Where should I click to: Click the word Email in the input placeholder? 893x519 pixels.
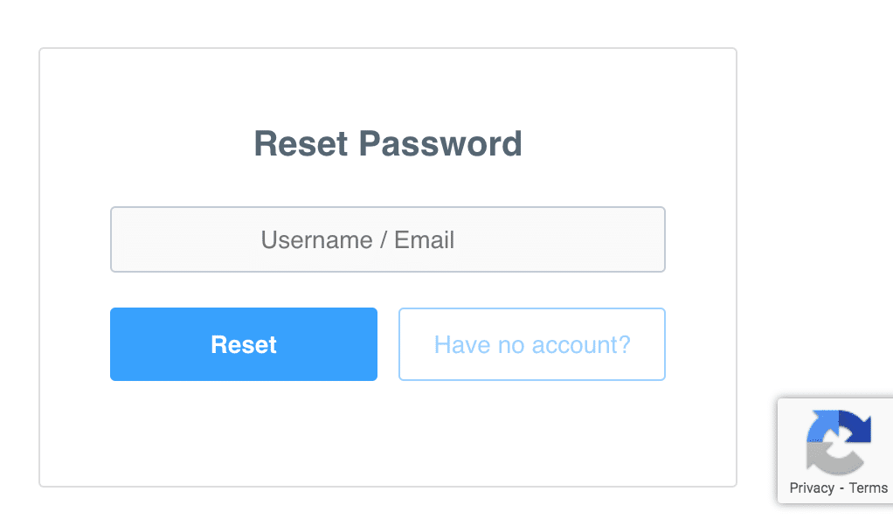pos(425,240)
